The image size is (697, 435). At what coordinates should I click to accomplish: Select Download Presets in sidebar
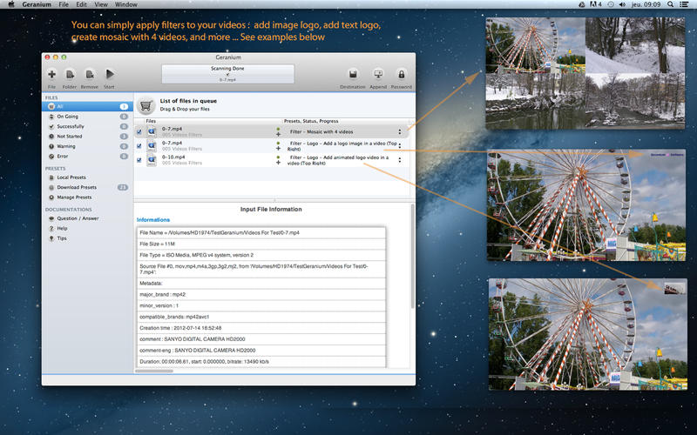(77, 187)
